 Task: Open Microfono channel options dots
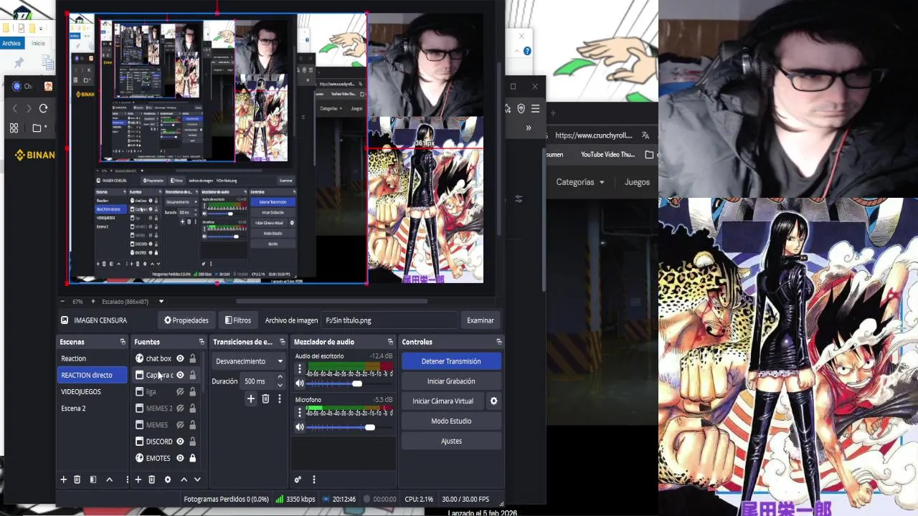click(x=300, y=413)
